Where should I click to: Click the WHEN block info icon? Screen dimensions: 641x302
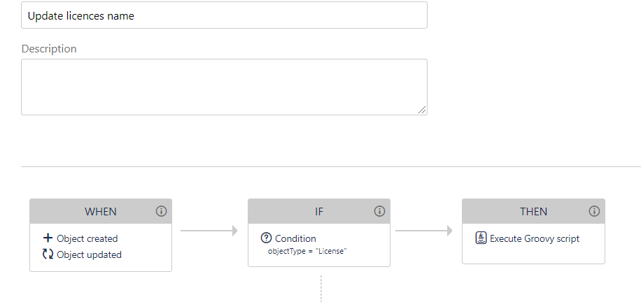161,211
